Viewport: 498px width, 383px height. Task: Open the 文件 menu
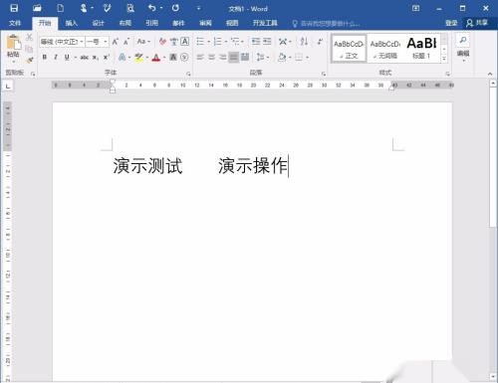(x=15, y=23)
